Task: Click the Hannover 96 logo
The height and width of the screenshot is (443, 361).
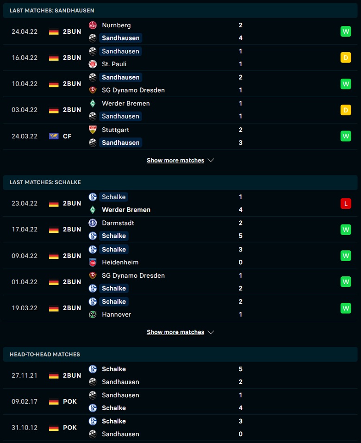Action: 93,314
